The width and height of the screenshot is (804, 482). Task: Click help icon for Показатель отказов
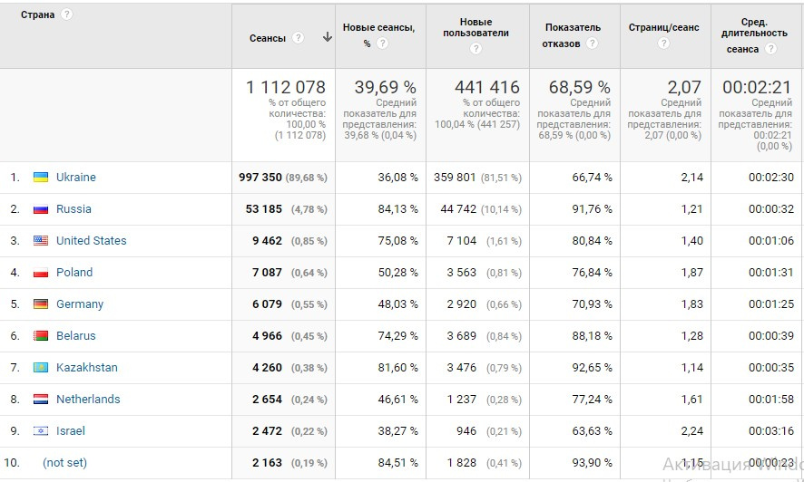point(593,43)
